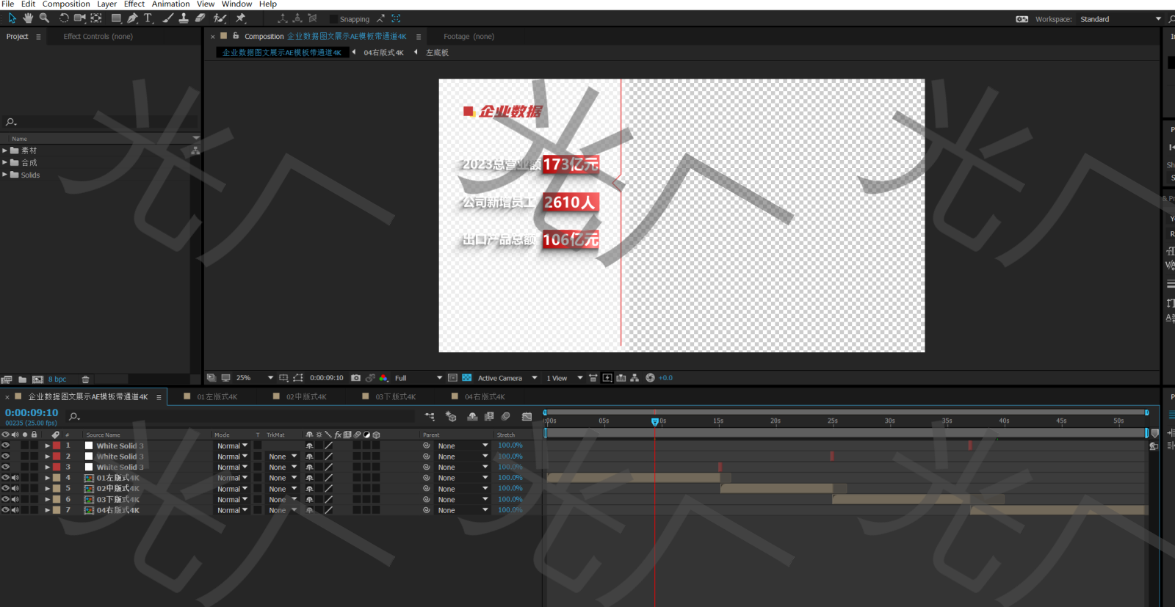Image resolution: width=1175 pixels, height=607 pixels.
Task: Select the Hand tool
Action: point(28,18)
